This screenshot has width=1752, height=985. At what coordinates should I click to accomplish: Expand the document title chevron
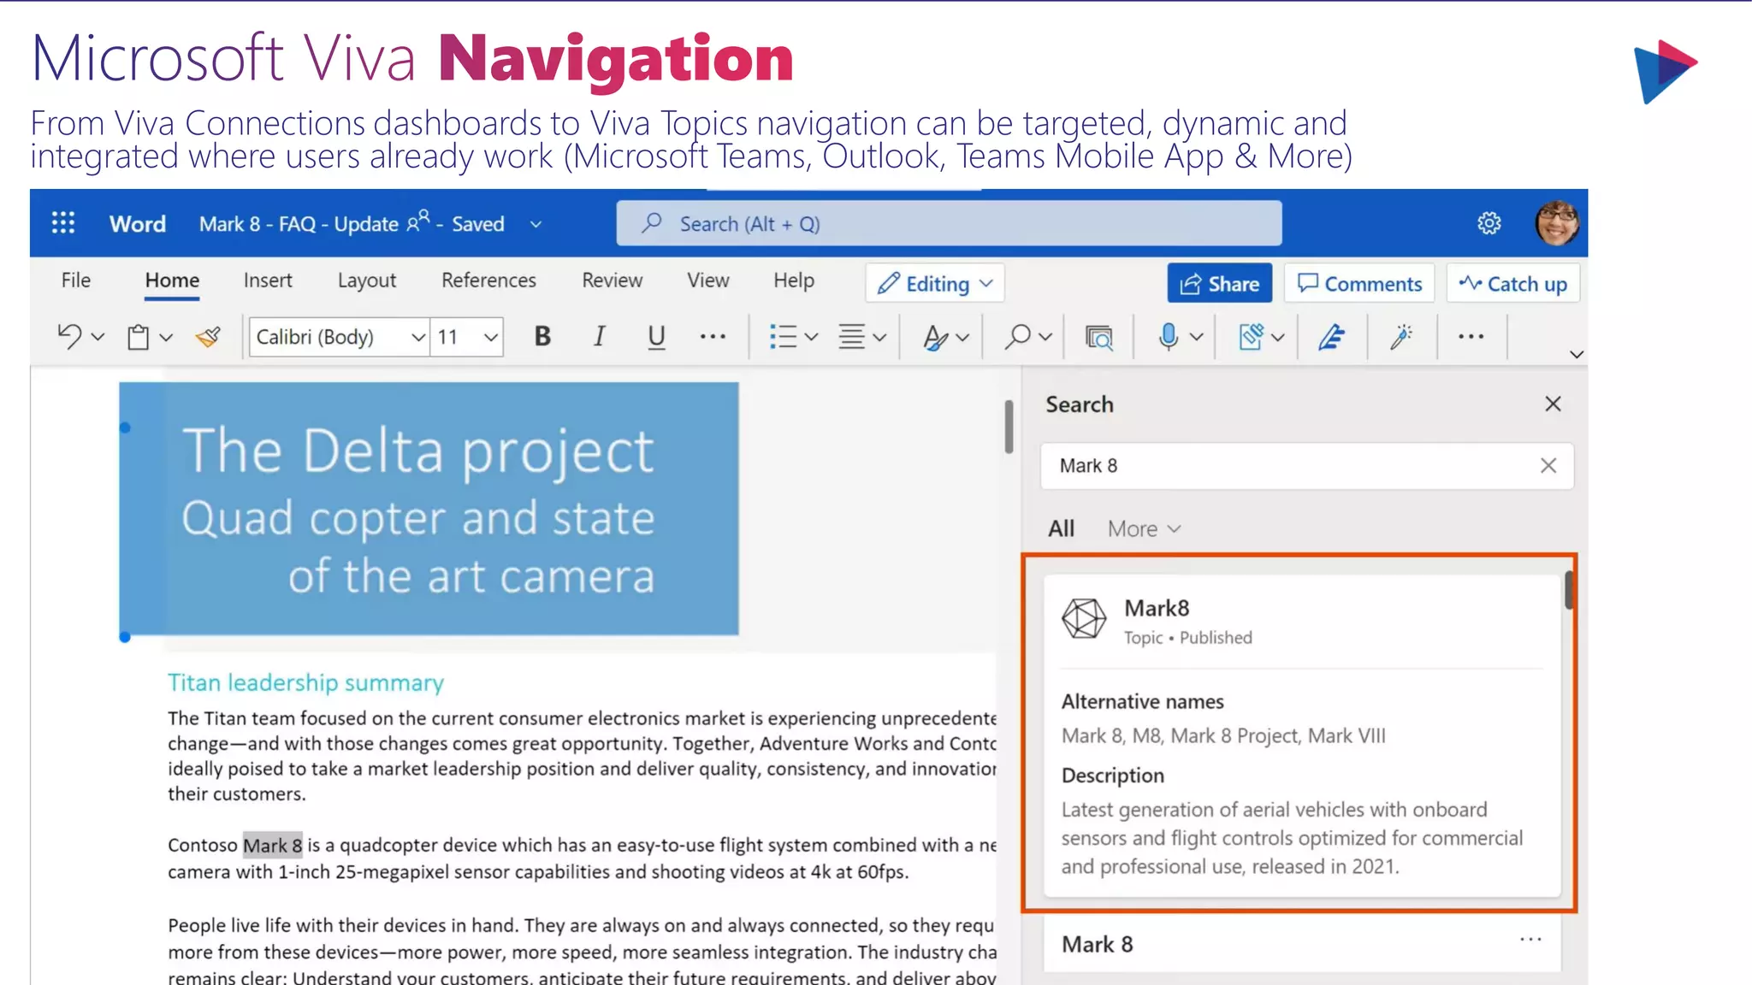(536, 224)
